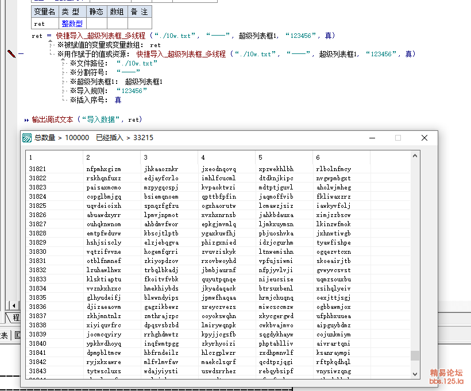
Task: Collapse the 文件路径 parameter sub-tree
Action: pyautogui.click(x=63, y=60)
